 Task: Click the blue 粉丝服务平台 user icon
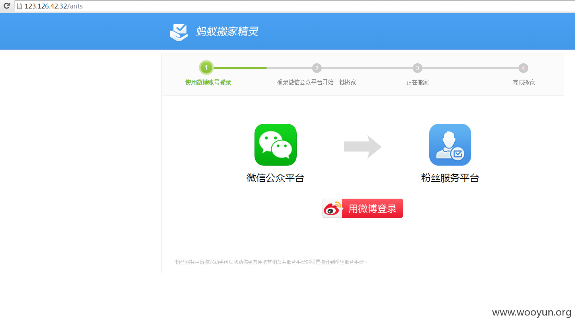coord(450,145)
